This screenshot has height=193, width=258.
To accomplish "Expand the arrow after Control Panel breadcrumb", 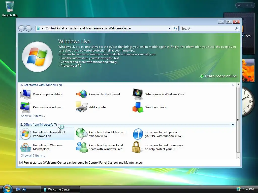I will coord(67,28).
